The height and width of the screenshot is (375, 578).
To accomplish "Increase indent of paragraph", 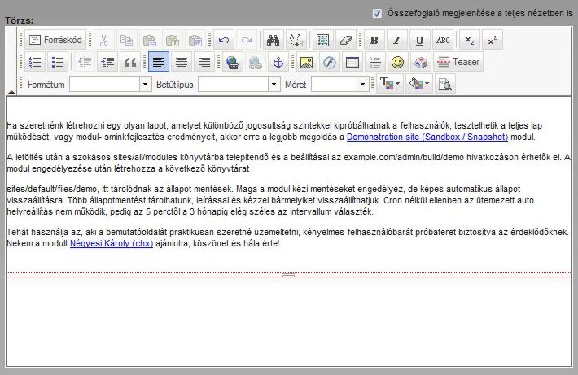I will (107, 62).
